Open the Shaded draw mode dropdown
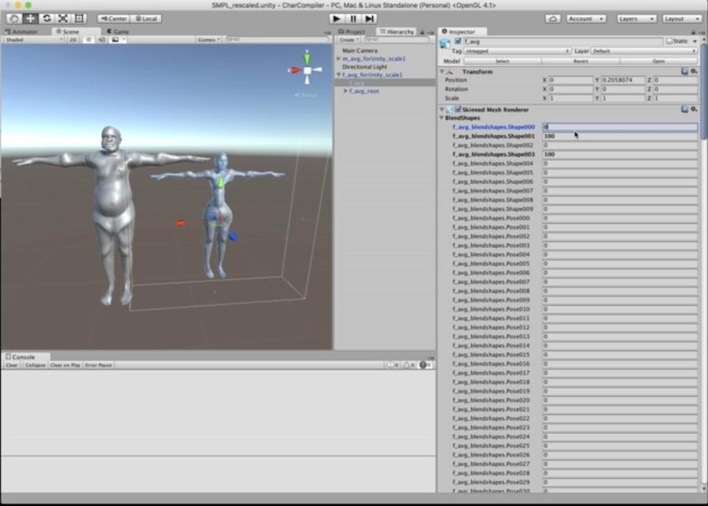 coord(34,40)
